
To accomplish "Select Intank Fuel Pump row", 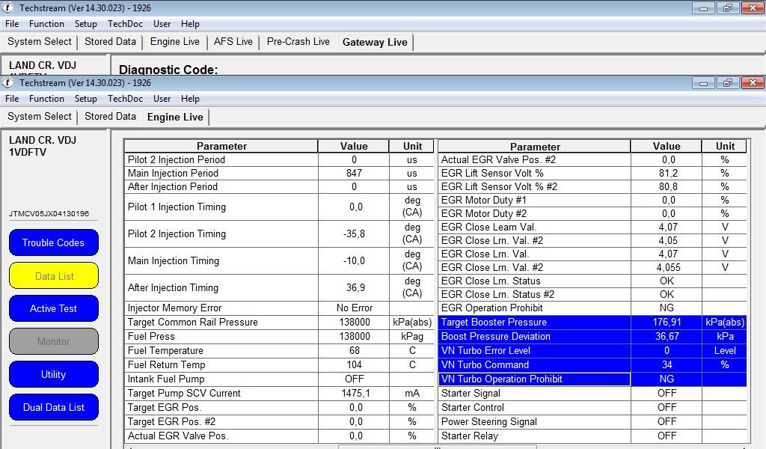I will 279,379.
